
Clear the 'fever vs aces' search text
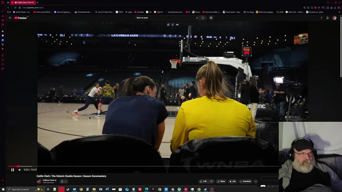point(197,18)
